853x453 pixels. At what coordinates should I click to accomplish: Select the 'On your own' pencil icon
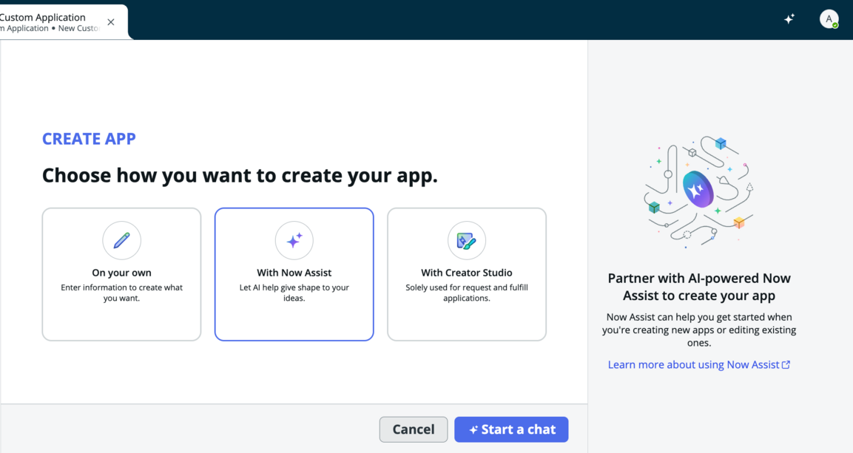tap(121, 240)
